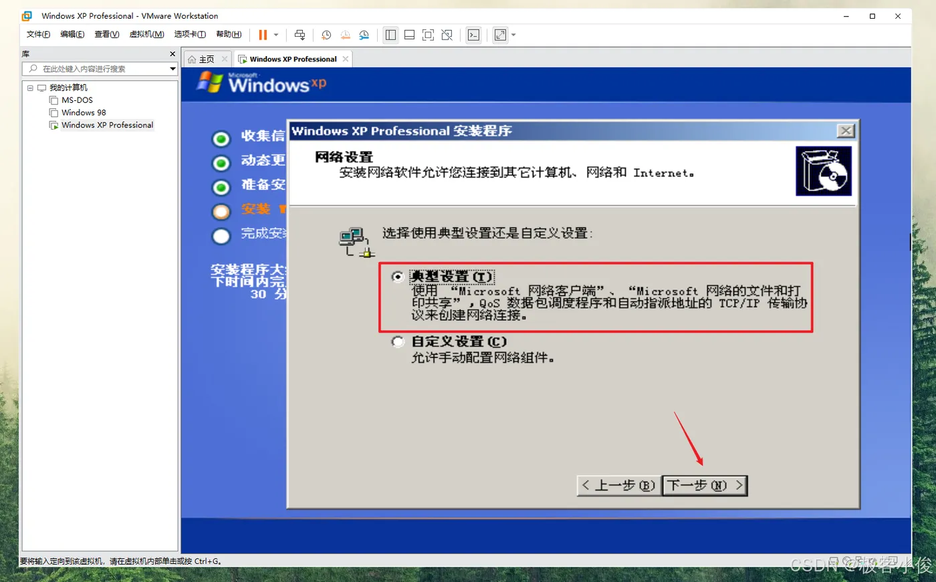Image resolution: width=936 pixels, height=582 pixels.
Task: Click the setup box-and-disc icon in the dialog
Action: pos(824,171)
